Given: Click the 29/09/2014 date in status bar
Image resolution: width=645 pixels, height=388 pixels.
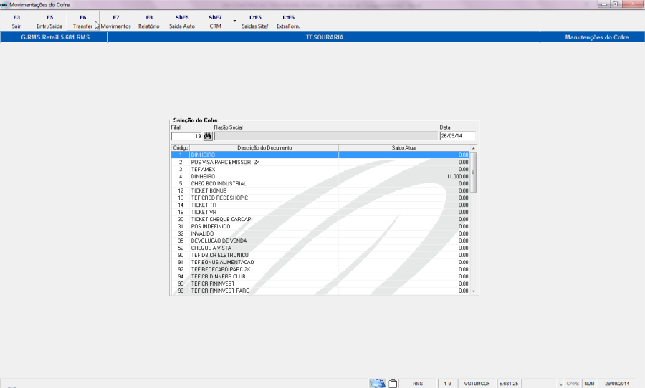Looking at the screenshot, I should point(617,384).
